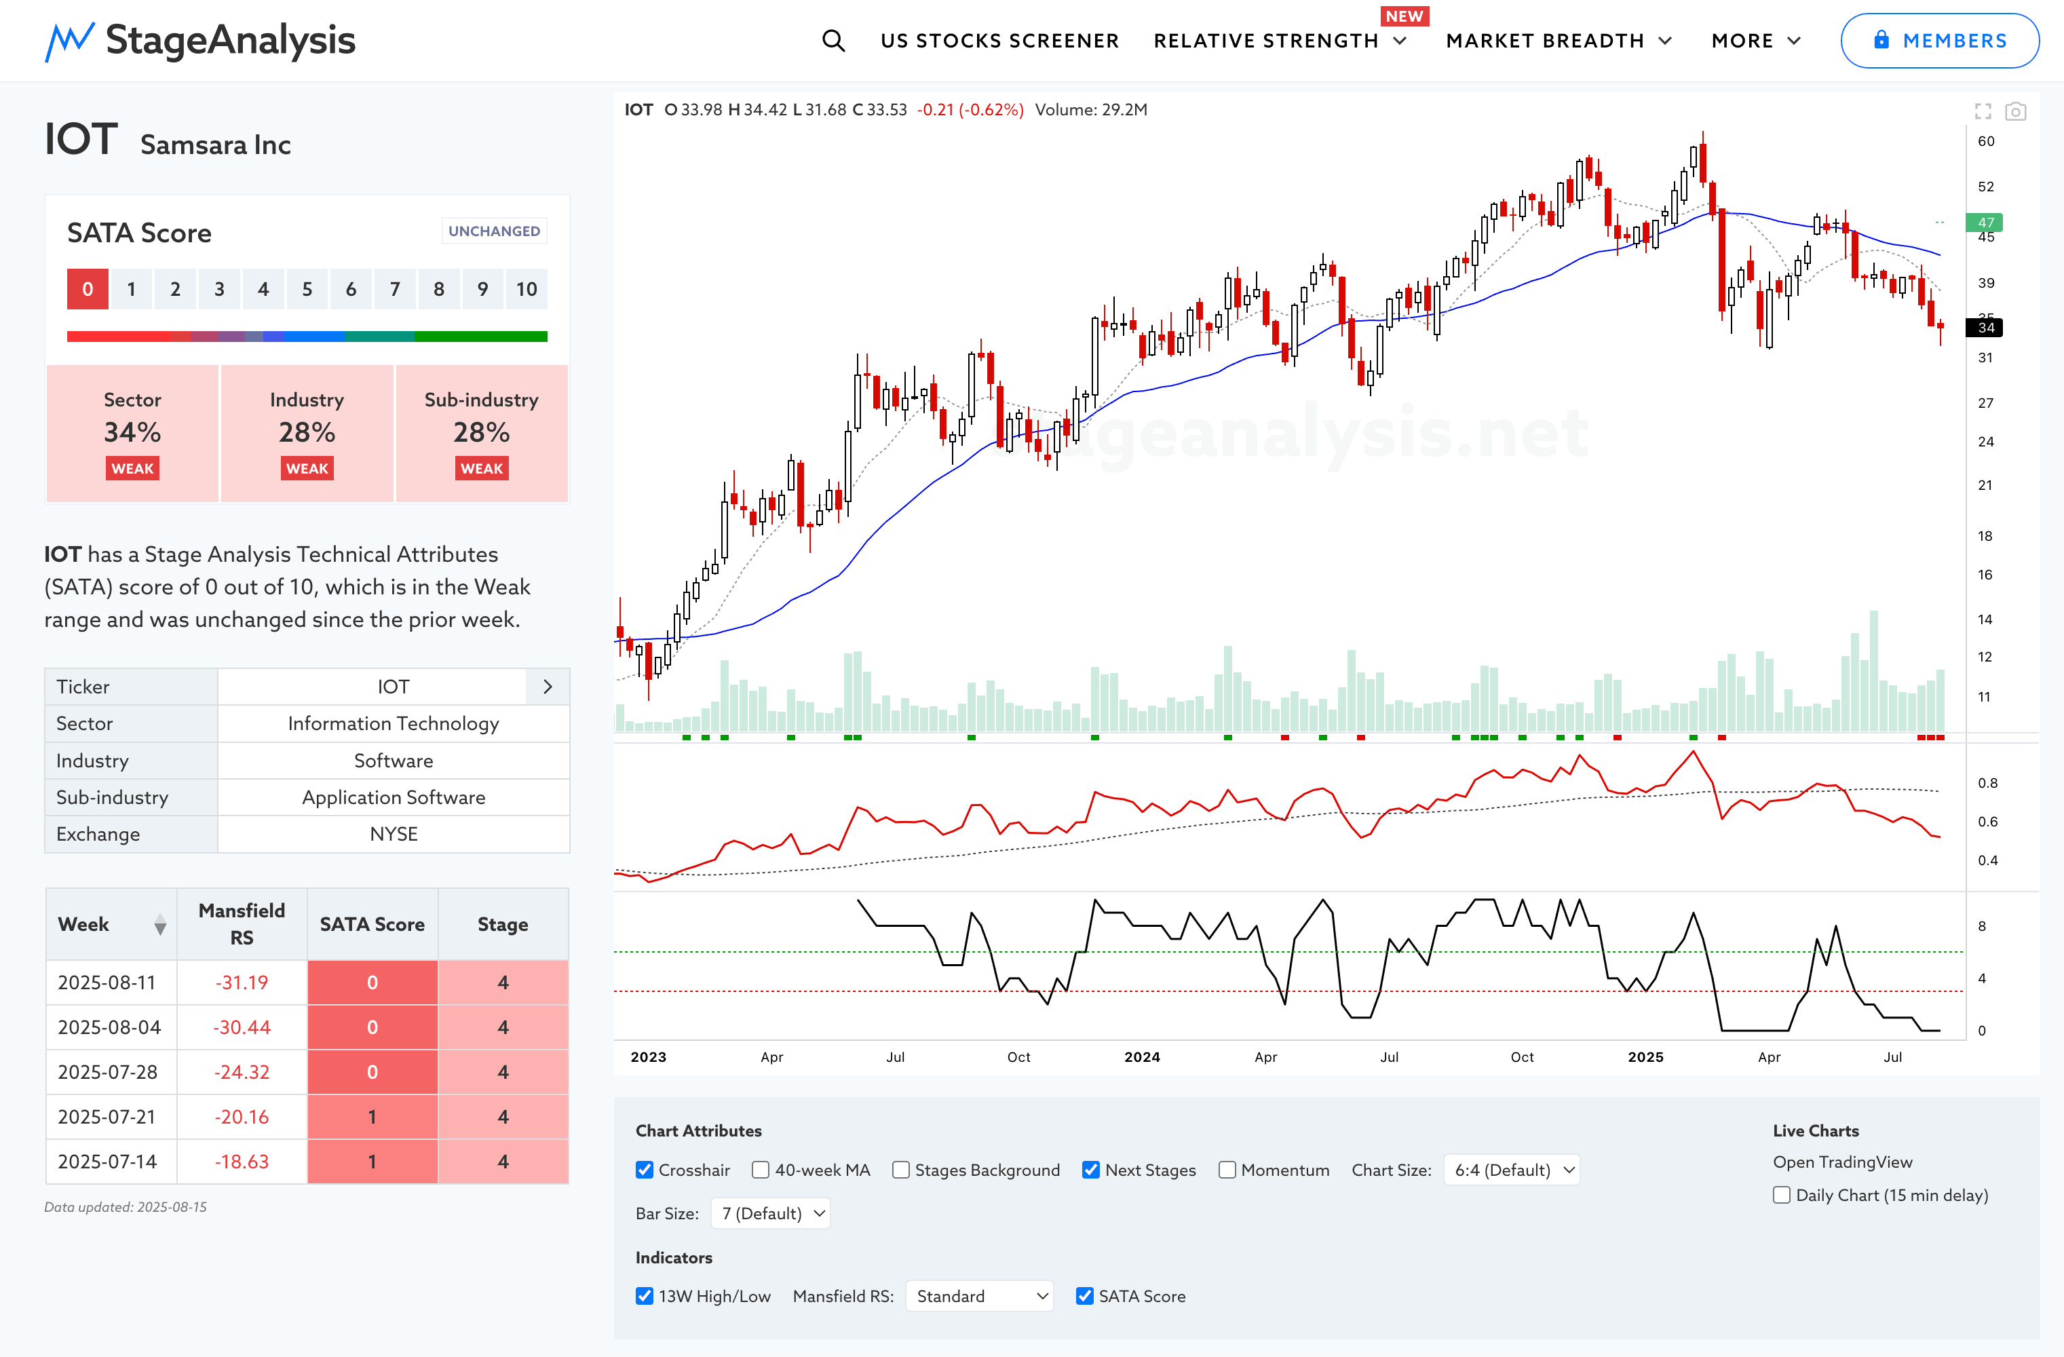Enable the 40-week MA checkbox
This screenshot has height=1357, width=2064.
(x=761, y=1170)
